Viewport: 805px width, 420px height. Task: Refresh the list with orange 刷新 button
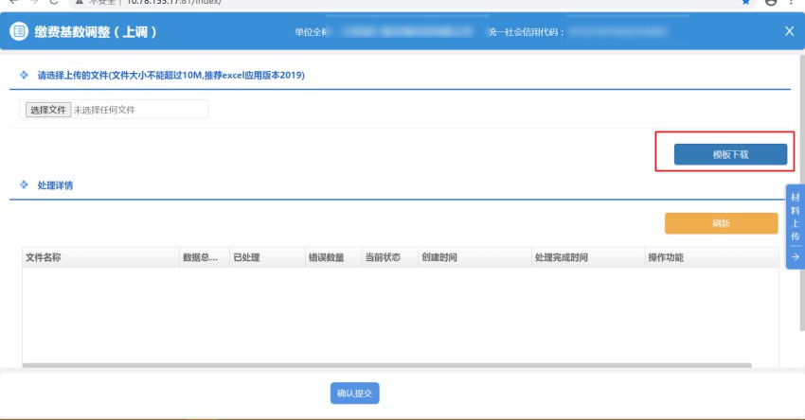721,223
